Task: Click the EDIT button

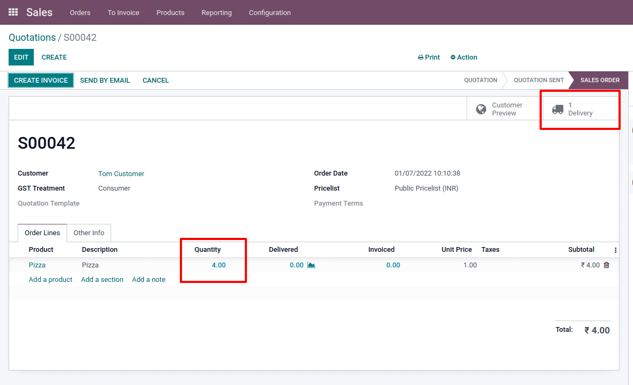Action: coord(21,57)
